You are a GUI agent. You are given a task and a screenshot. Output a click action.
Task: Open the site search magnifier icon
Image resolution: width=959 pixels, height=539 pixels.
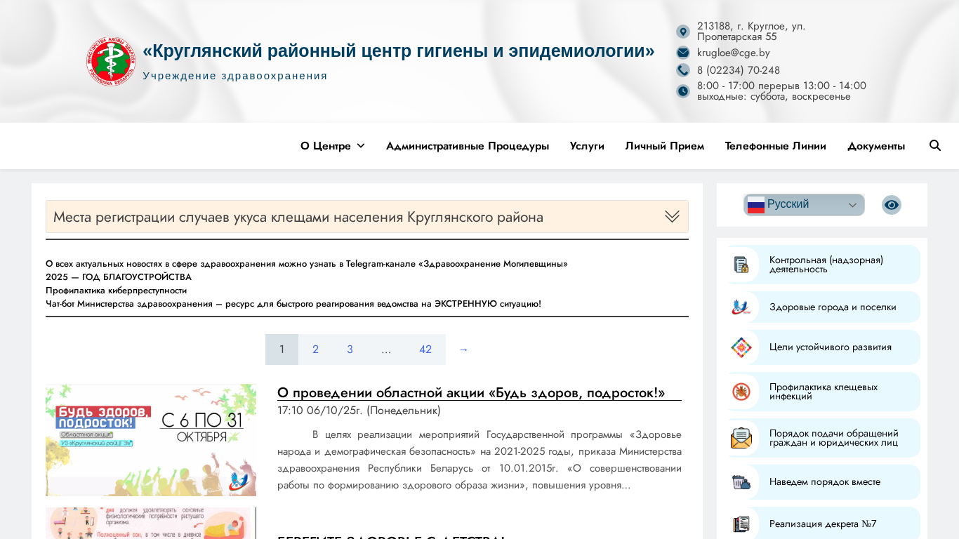pos(935,146)
